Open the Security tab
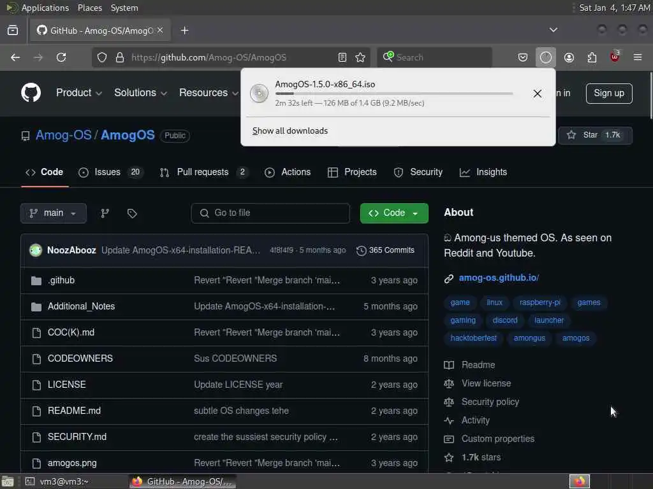 [x=418, y=172]
